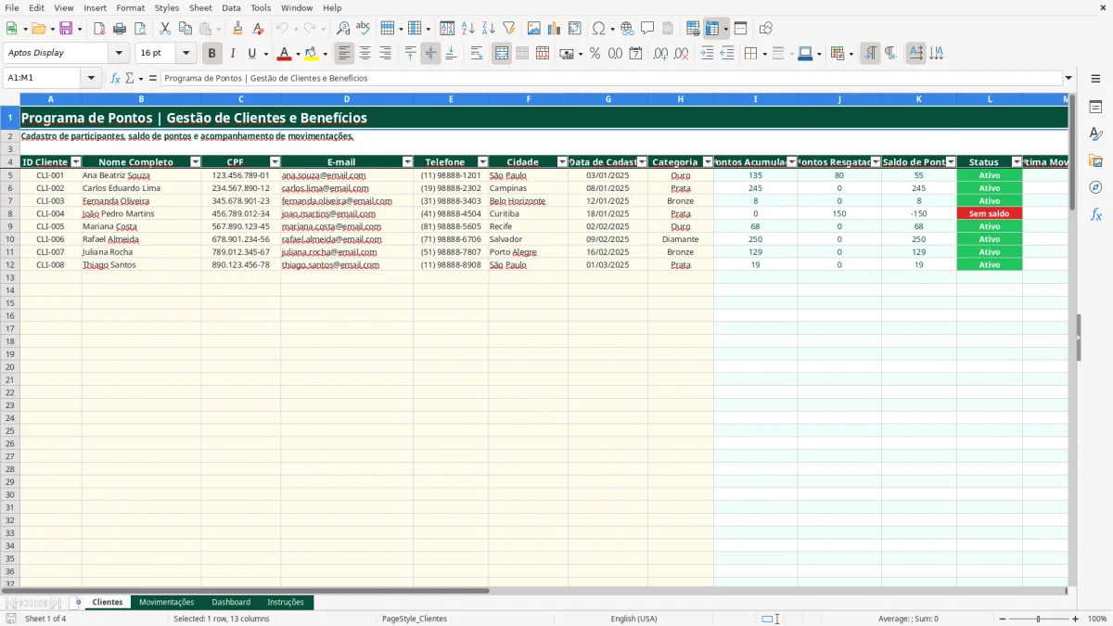Select column header D
1113x626 pixels.
(x=347, y=98)
